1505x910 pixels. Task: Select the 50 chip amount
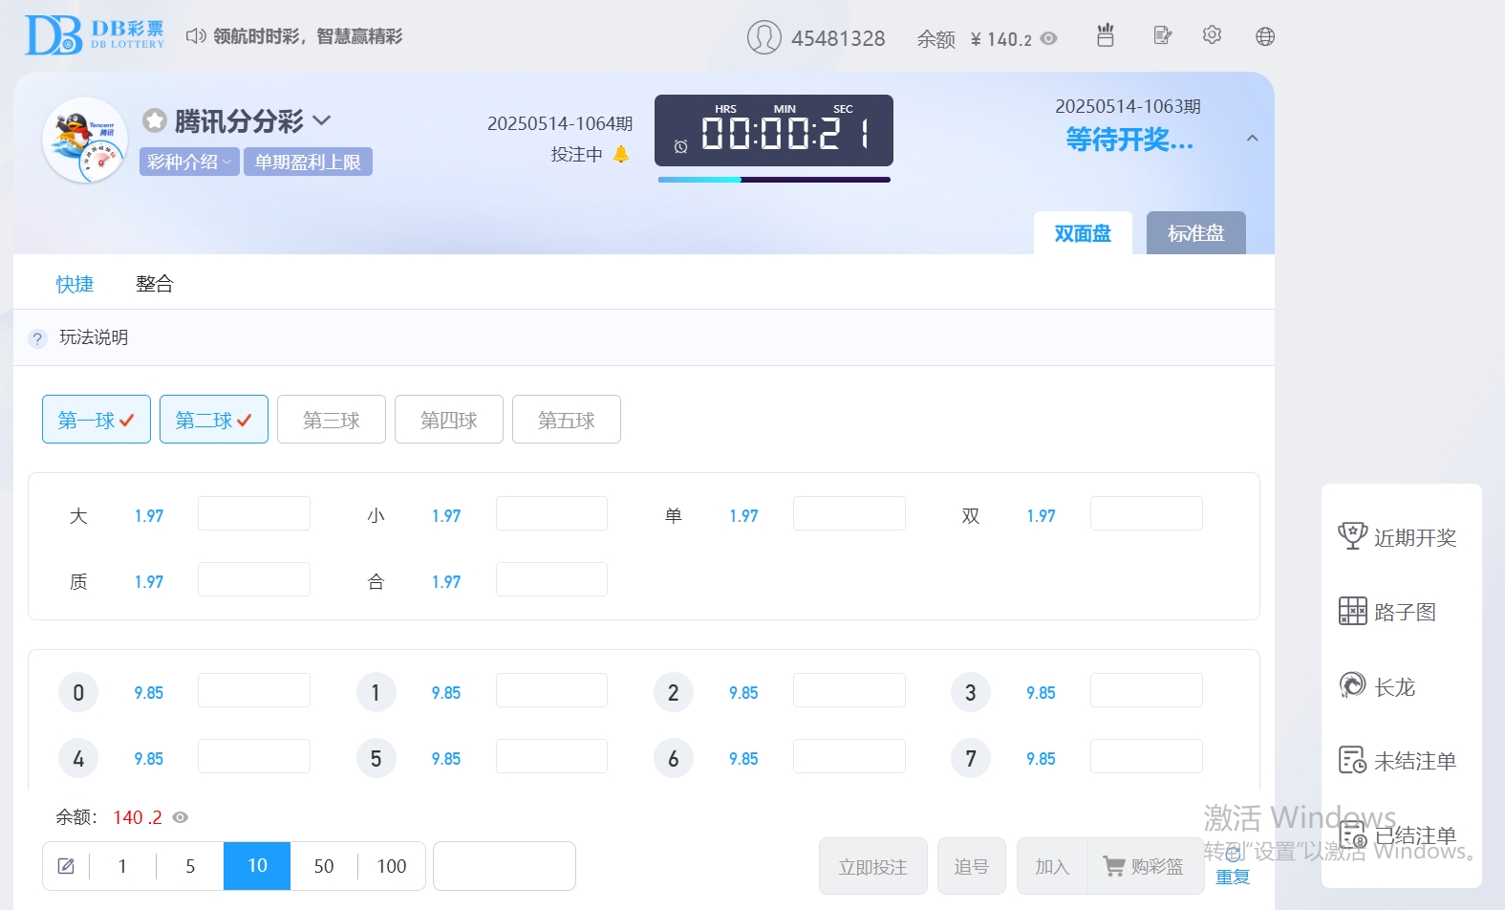point(324,866)
